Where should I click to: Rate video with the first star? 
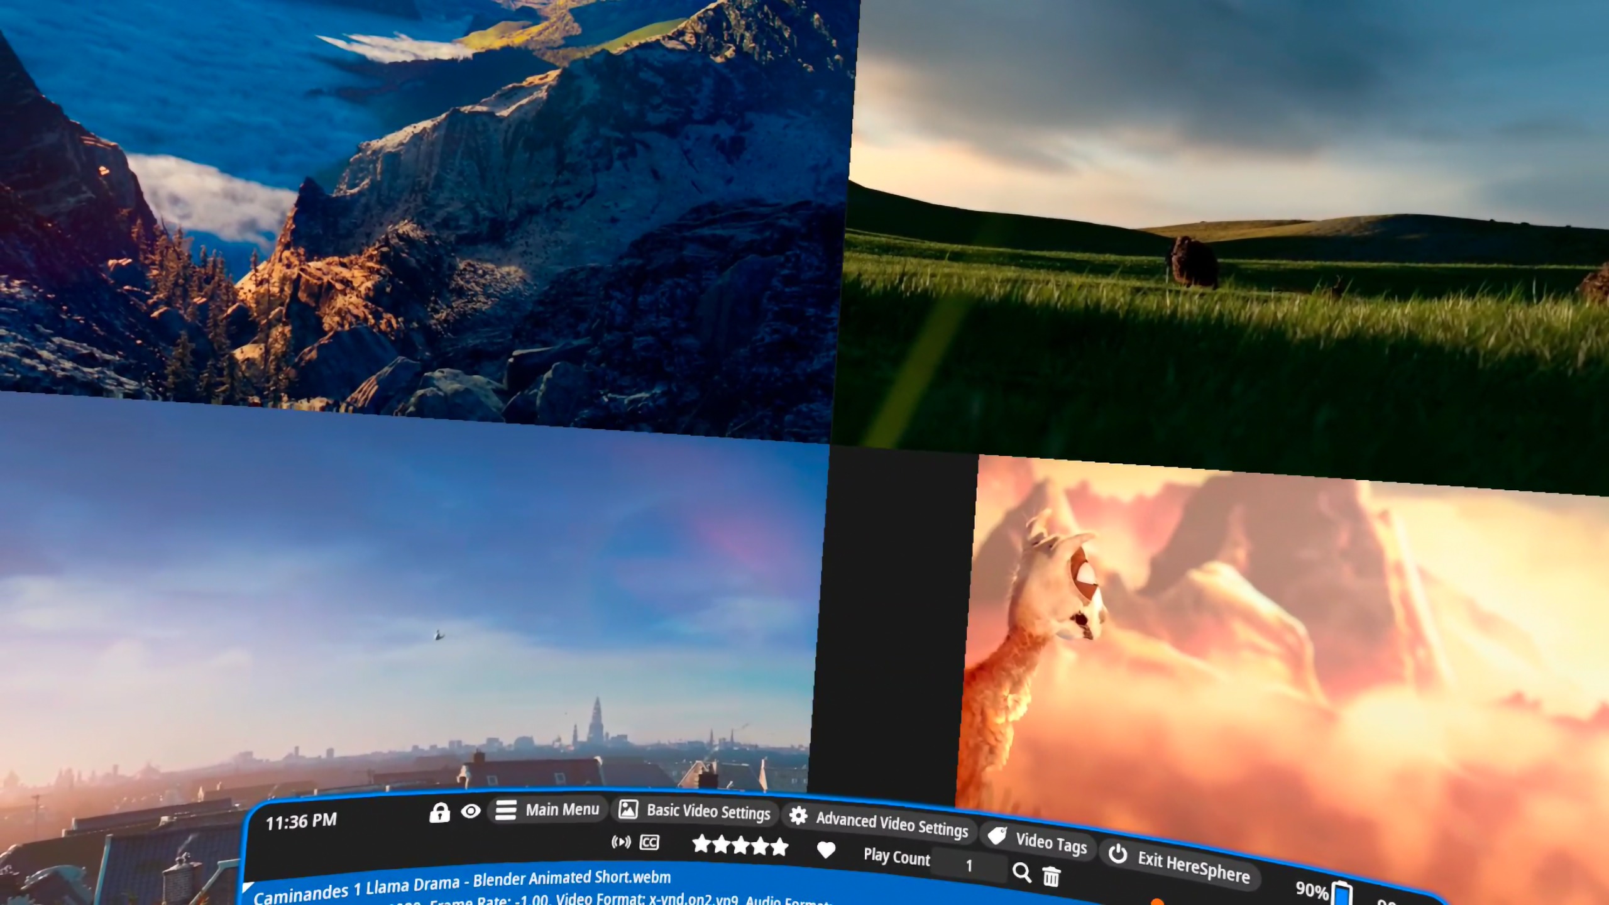701,844
